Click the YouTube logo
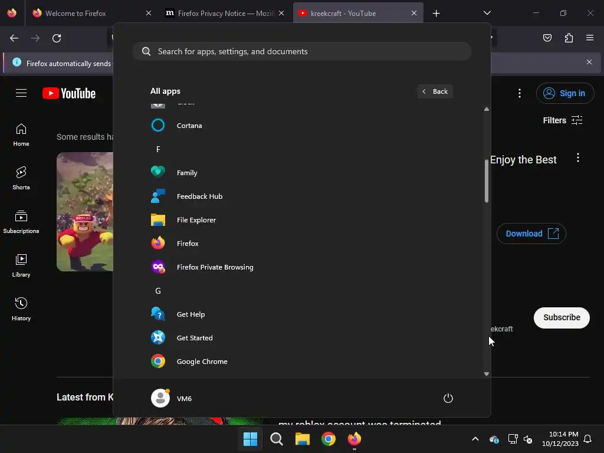Viewport: 604px width, 453px height. [x=69, y=93]
